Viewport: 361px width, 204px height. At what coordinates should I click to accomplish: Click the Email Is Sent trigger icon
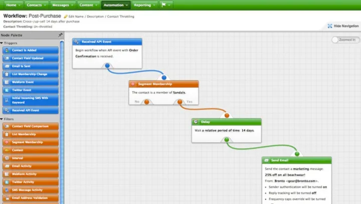tap(7, 66)
